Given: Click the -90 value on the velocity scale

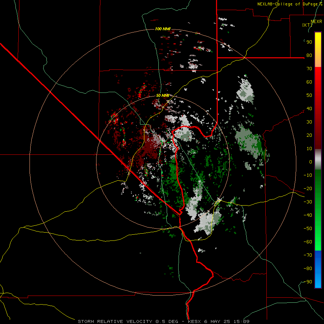Looking at the screenshot, I should point(308,282).
